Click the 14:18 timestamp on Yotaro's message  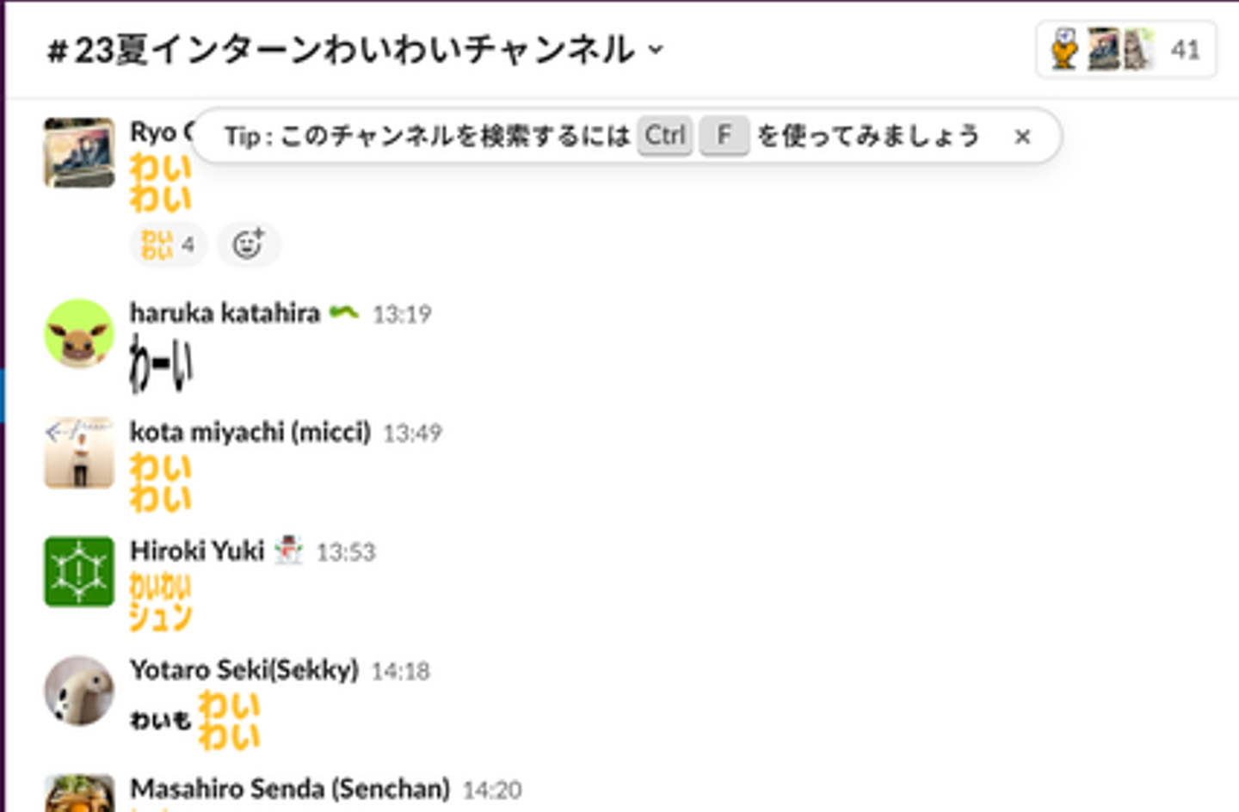400,671
